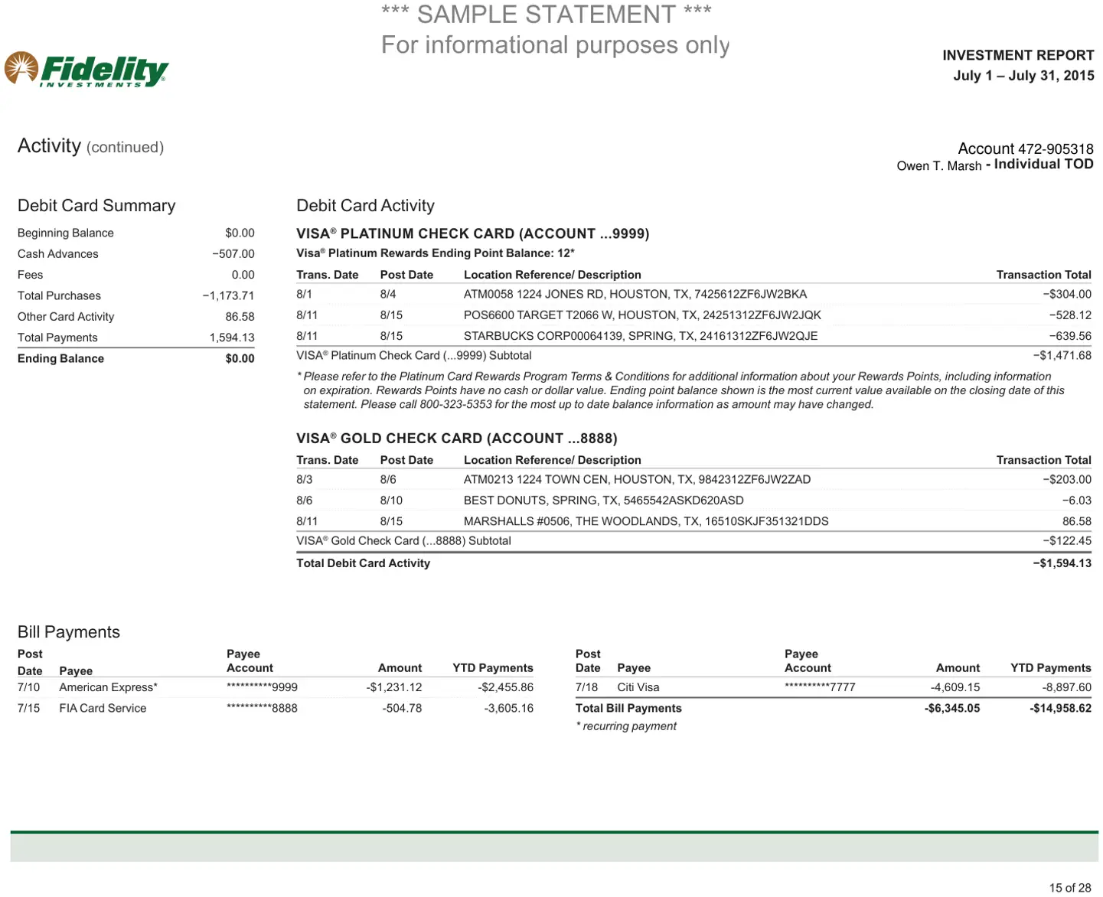Viewport: 1103px width, 897px height.
Task: Select the Other Card Activity value 86.58 in summary
Action: (x=240, y=317)
